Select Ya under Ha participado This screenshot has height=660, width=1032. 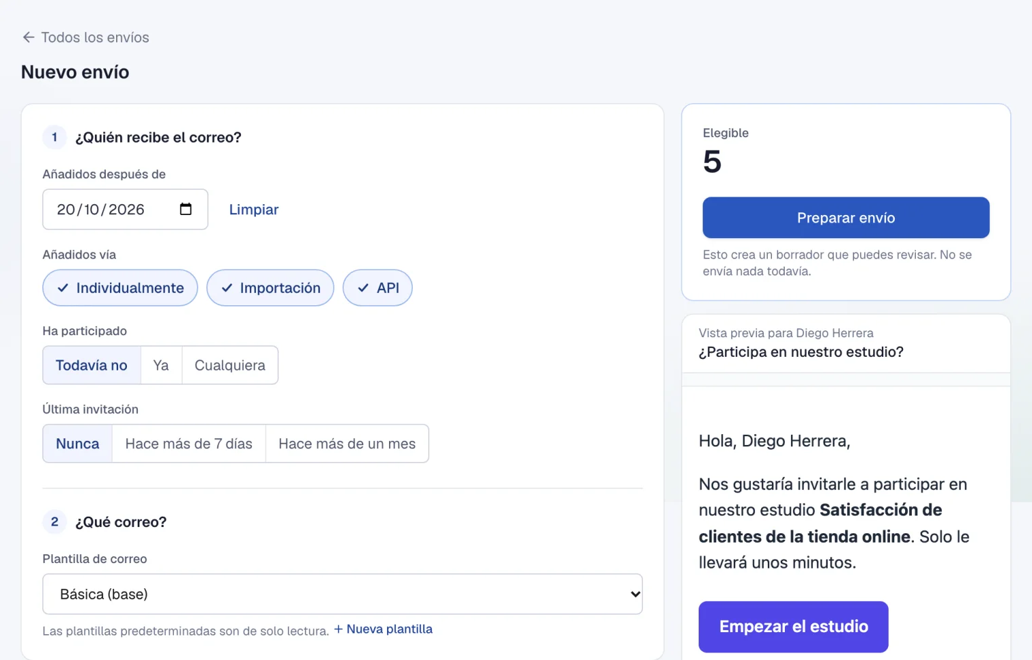(x=161, y=365)
